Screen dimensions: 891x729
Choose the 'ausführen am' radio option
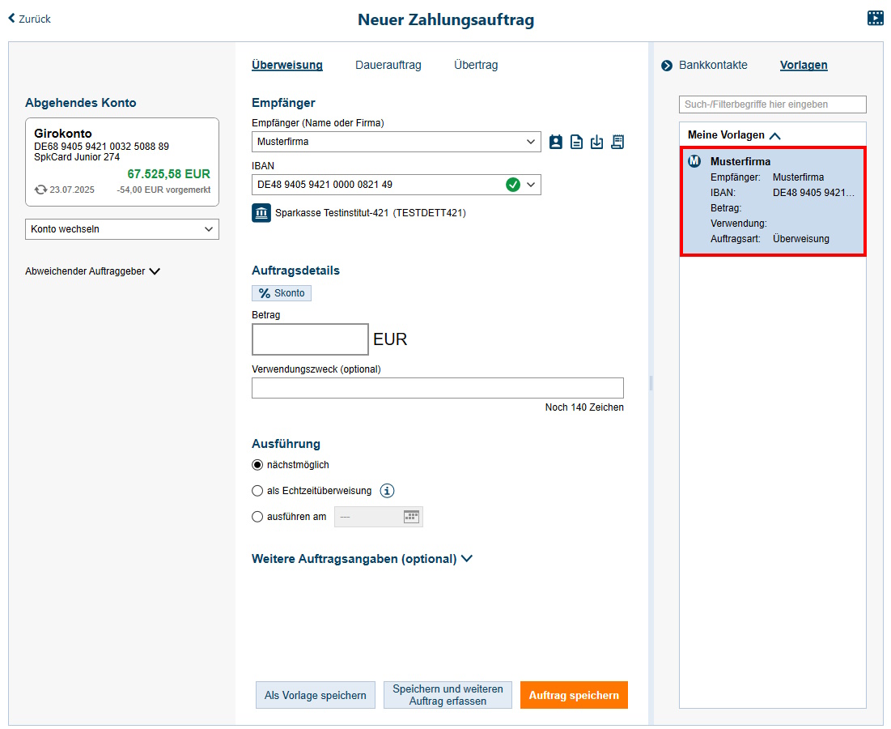(x=258, y=517)
